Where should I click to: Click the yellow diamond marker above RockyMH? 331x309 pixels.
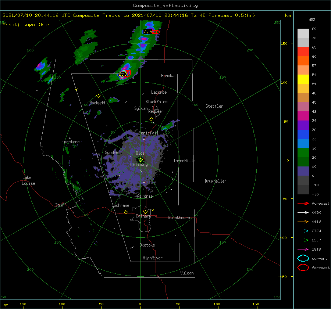[x=98, y=96]
